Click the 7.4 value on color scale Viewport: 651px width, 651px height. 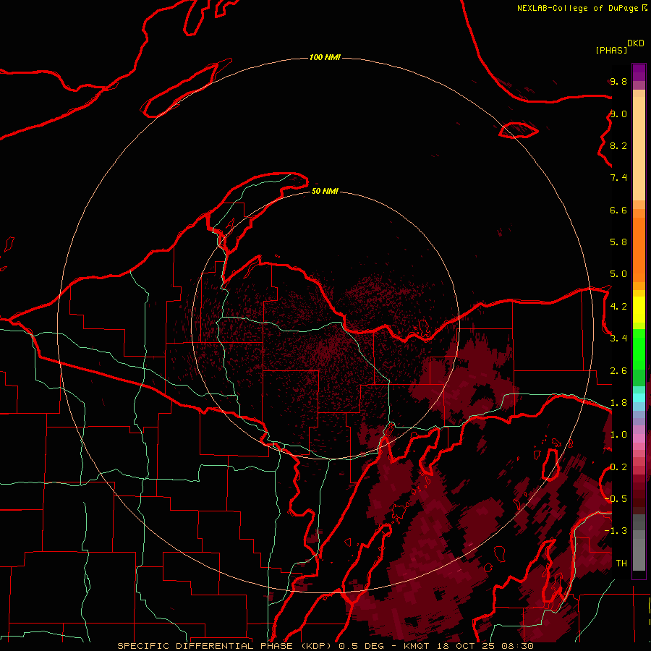click(x=618, y=178)
